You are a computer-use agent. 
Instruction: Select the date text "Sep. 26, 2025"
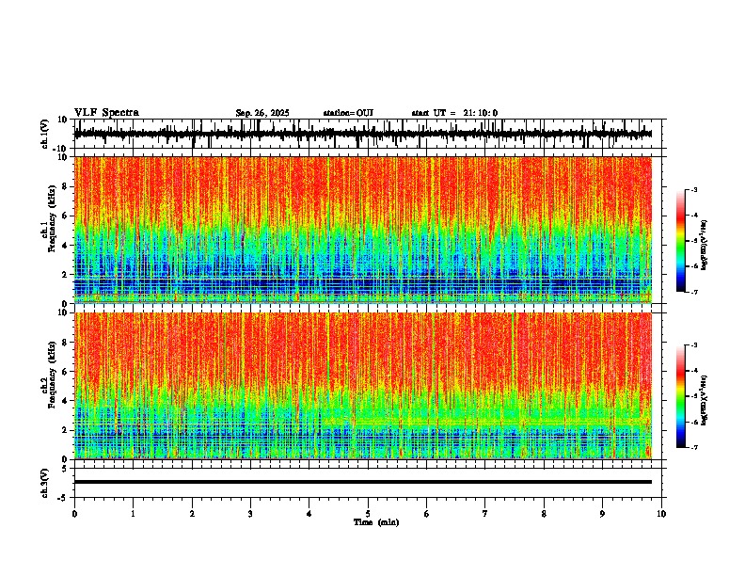[262, 113]
